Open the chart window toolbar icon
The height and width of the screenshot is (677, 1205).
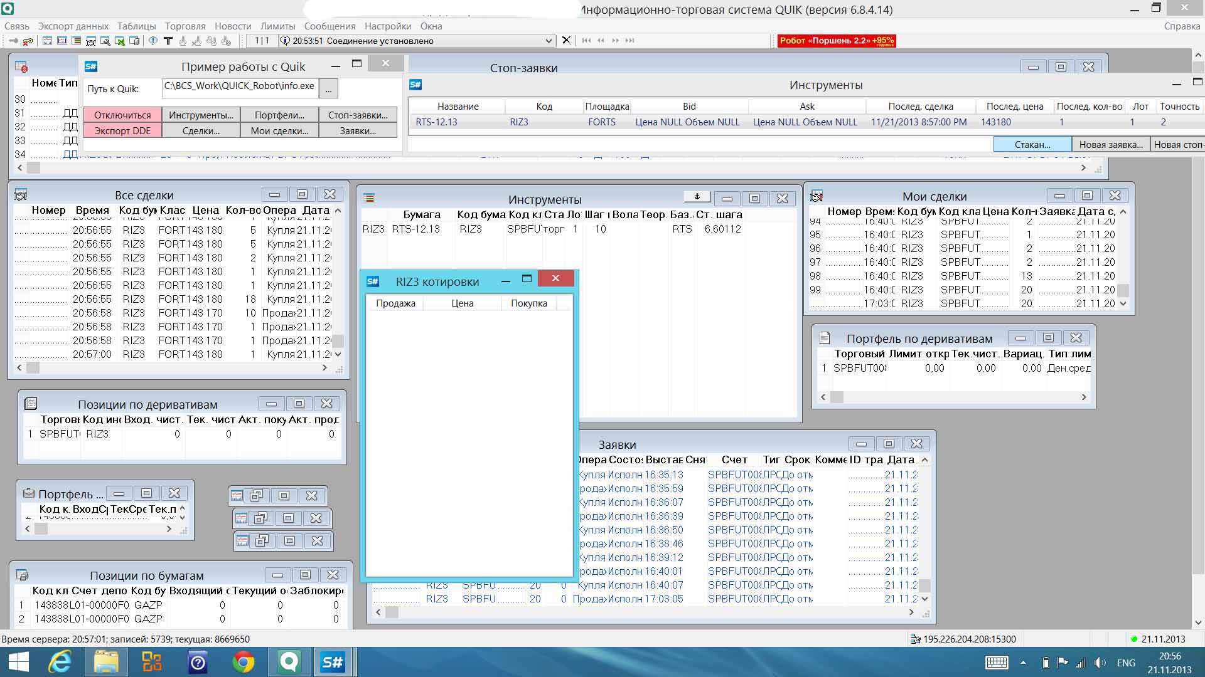click(48, 41)
